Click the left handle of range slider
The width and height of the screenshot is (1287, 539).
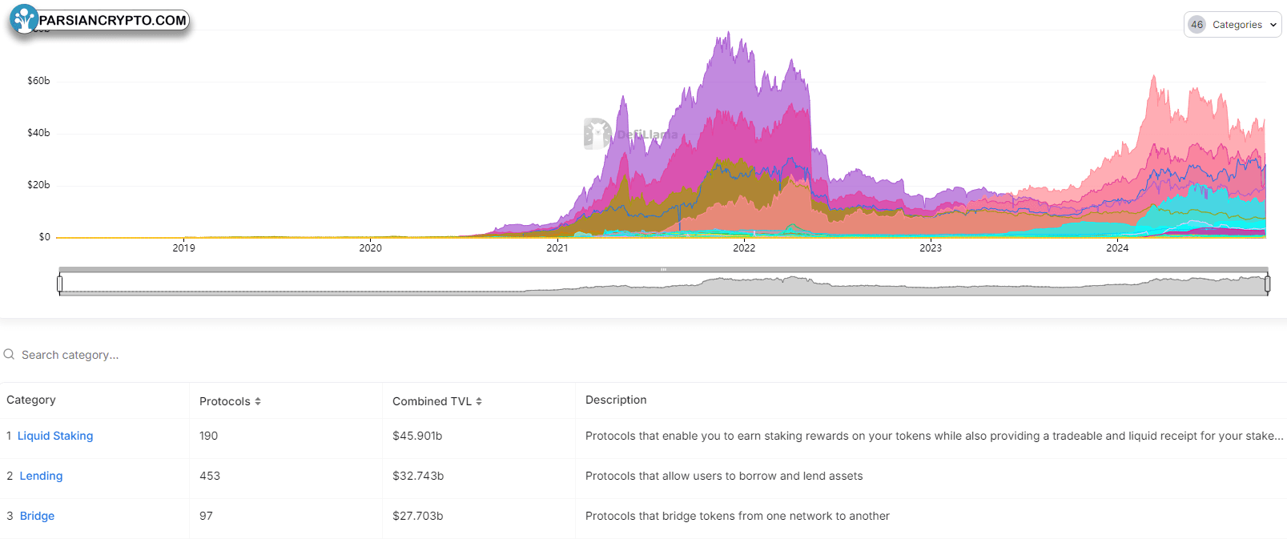[x=60, y=284]
